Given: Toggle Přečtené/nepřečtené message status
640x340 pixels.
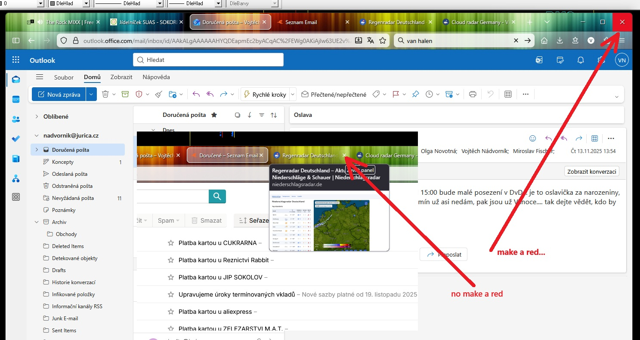Looking at the screenshot, I should (334, 94).
